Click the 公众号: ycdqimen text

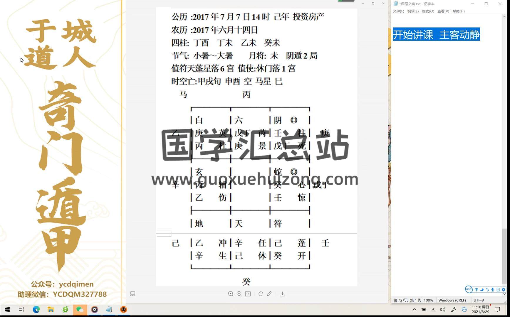coord(62,284)
